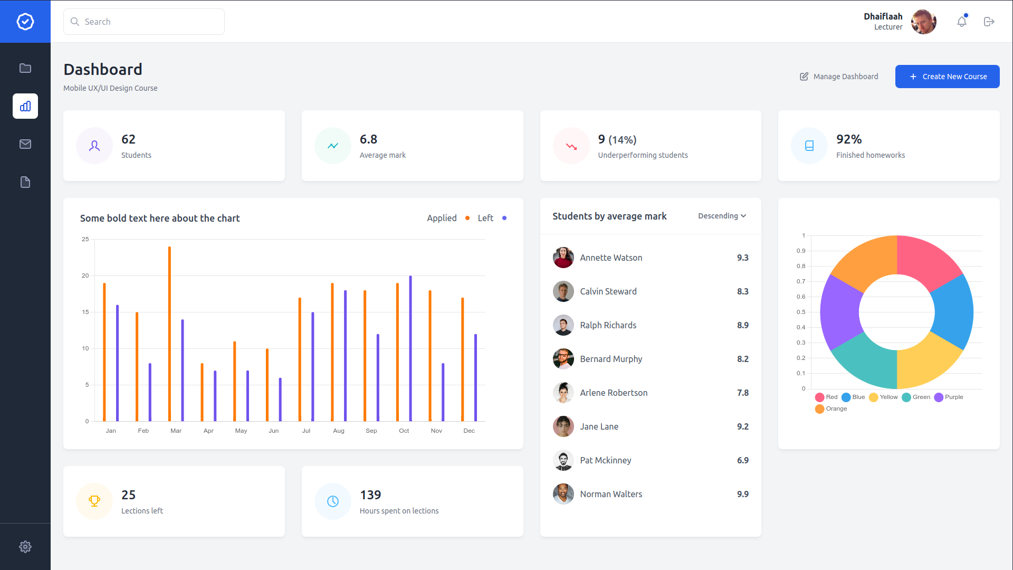Toggle Purple segment in donut legend
Screen dimensions: 1013x570
949,397
